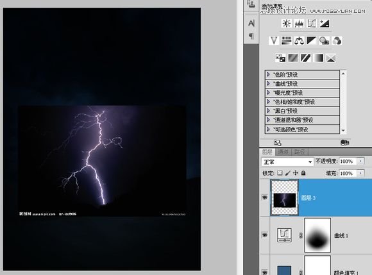
Task: Open the Clone Source panel icon
Action: [x=251, y=4]
